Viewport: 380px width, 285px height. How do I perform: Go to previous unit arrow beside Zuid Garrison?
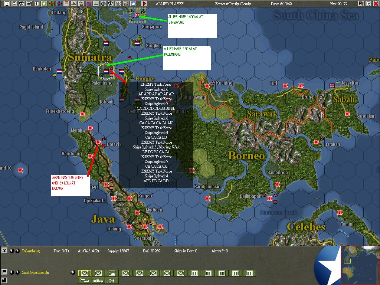coord(12,272)
